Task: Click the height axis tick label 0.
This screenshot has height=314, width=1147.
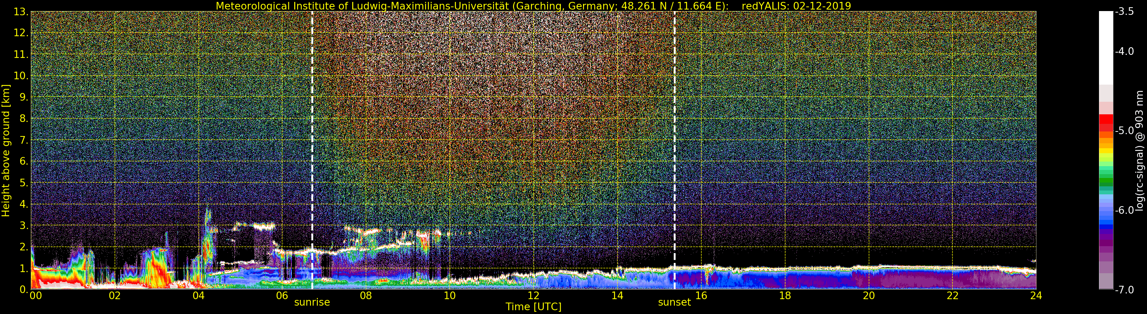Action: click(x=24, y=290)
